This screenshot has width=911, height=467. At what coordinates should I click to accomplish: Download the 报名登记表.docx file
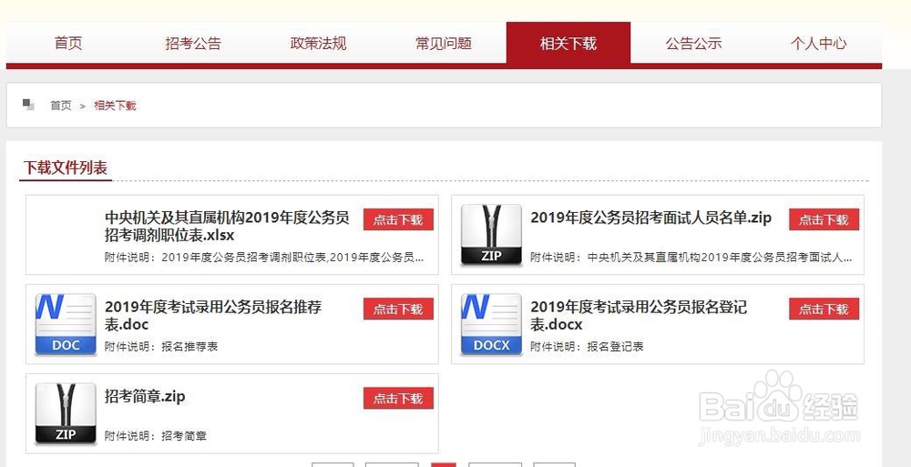pyautogui.click(x=824, y=309)
